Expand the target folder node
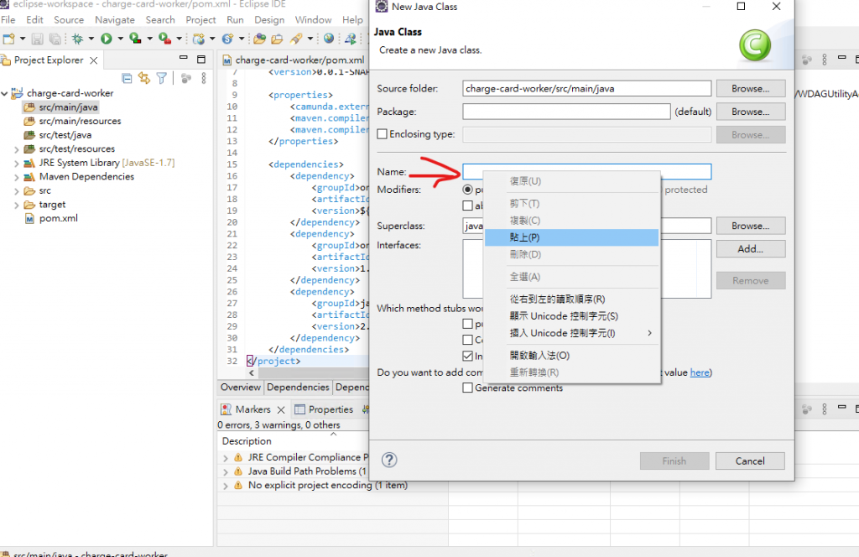This screenshot has width=859, height=557. [17, 205]
